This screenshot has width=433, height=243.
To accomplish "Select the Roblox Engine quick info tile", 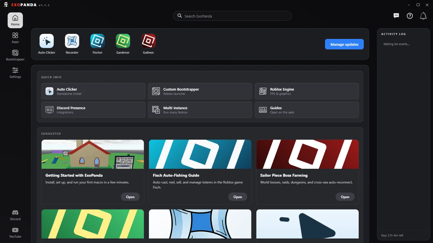I will [x=307, y=91].
